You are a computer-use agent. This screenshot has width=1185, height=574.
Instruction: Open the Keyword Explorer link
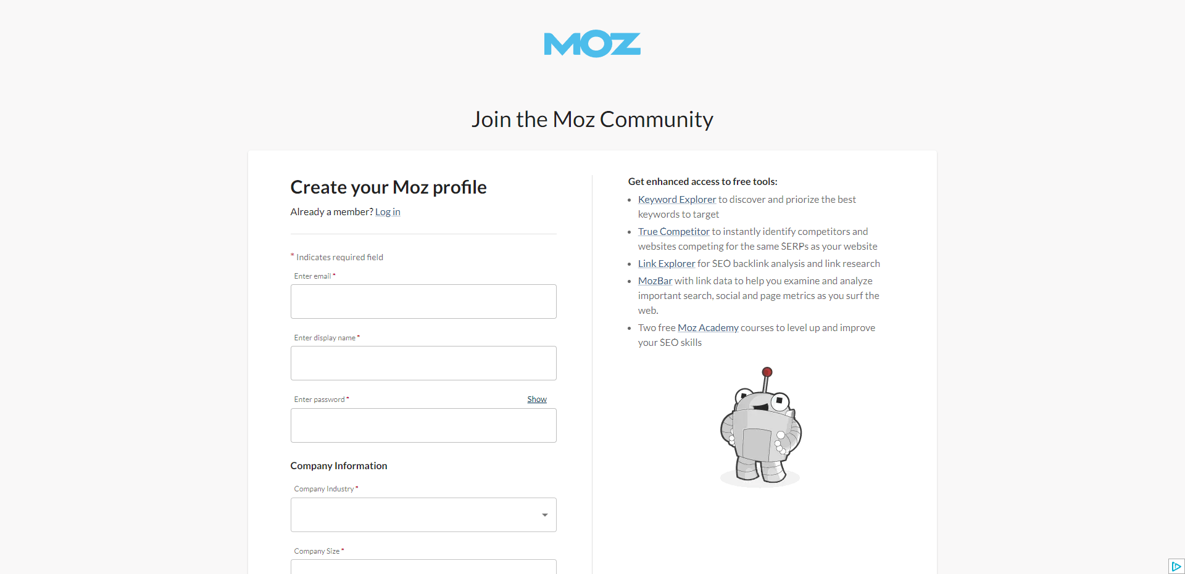676,199
